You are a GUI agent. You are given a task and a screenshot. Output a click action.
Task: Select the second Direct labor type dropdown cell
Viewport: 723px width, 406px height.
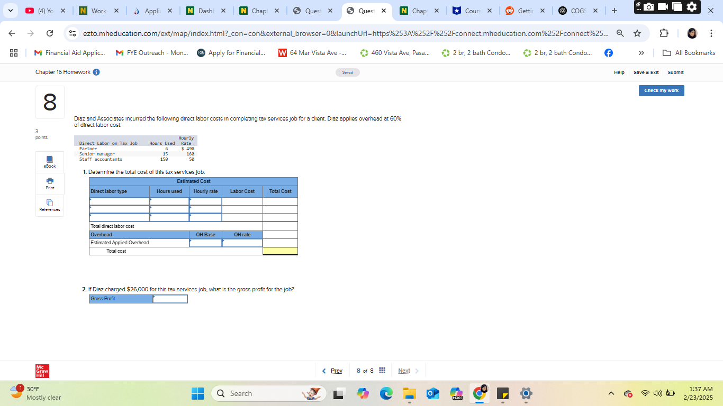pos(120,209)
